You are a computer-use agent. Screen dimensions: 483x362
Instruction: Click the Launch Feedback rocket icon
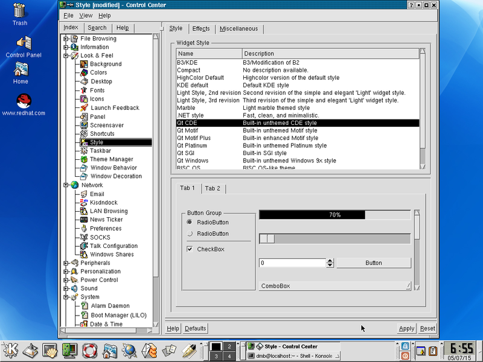[84, 108]
